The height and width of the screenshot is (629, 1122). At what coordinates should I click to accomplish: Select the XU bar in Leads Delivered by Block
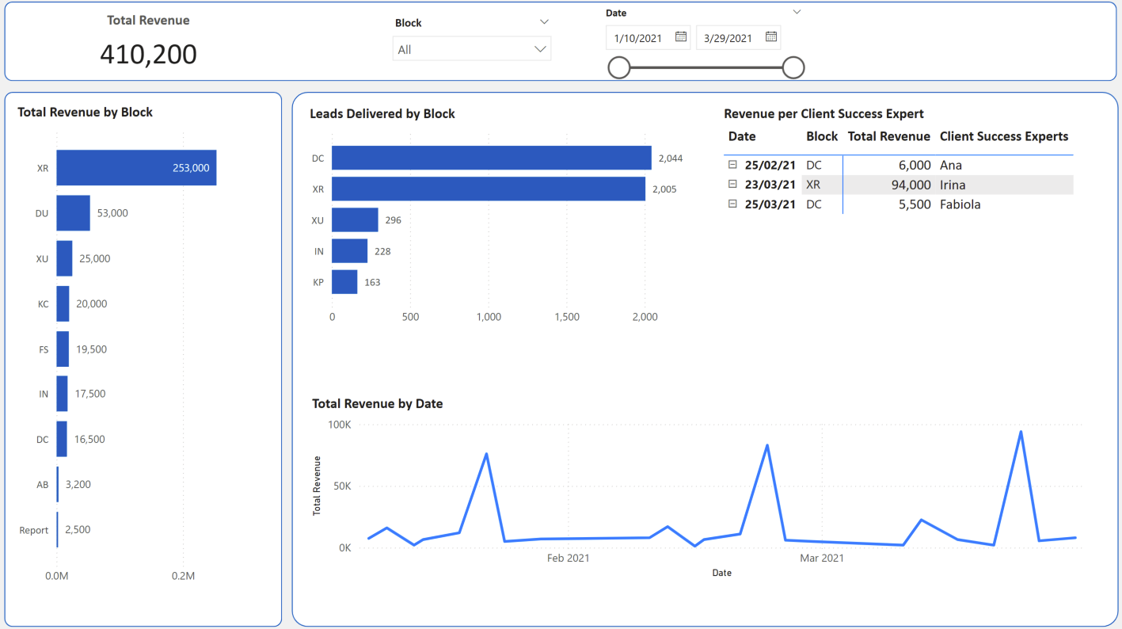[x=355, y=219]
